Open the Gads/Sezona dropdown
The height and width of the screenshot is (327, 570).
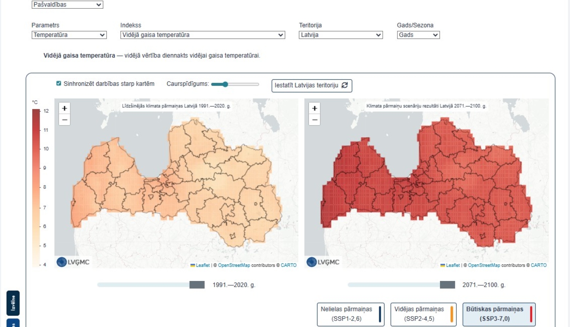coord(418,35)
